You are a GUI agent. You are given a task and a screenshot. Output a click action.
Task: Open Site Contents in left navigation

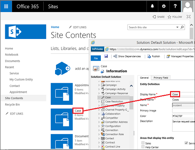coord(14,98)
